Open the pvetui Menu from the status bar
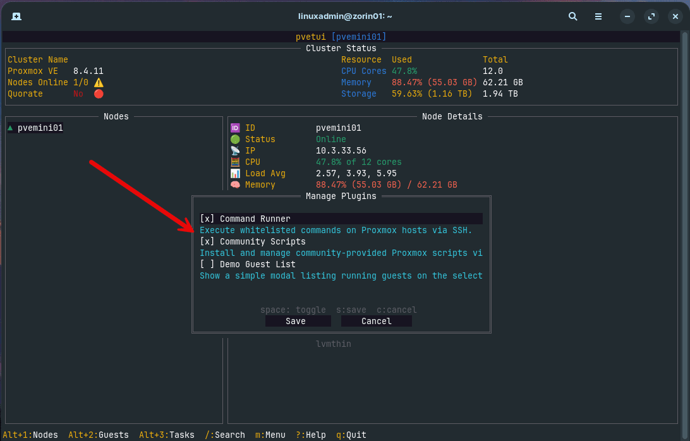 pyautogui.click(x=270, y=435)
